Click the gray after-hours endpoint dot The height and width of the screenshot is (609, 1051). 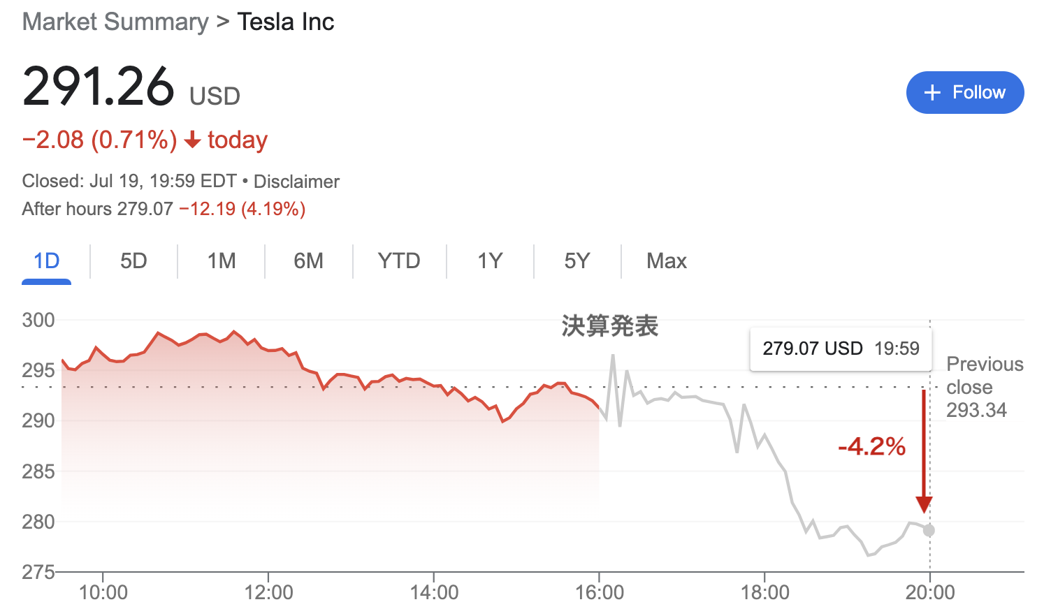pos(929,531)
